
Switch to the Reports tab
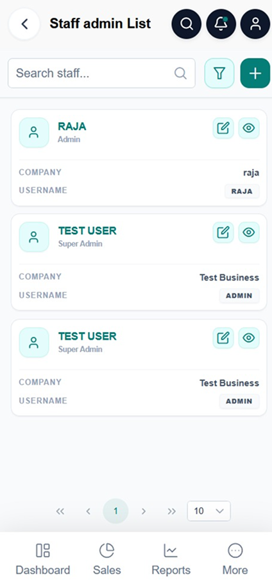(x=171, y=559)
